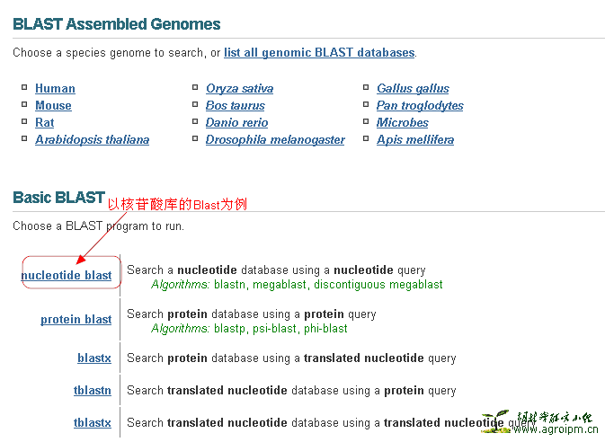Open the tblastn search program
Image resolution: width=605 pixels, height=442 pixels.
93,390
